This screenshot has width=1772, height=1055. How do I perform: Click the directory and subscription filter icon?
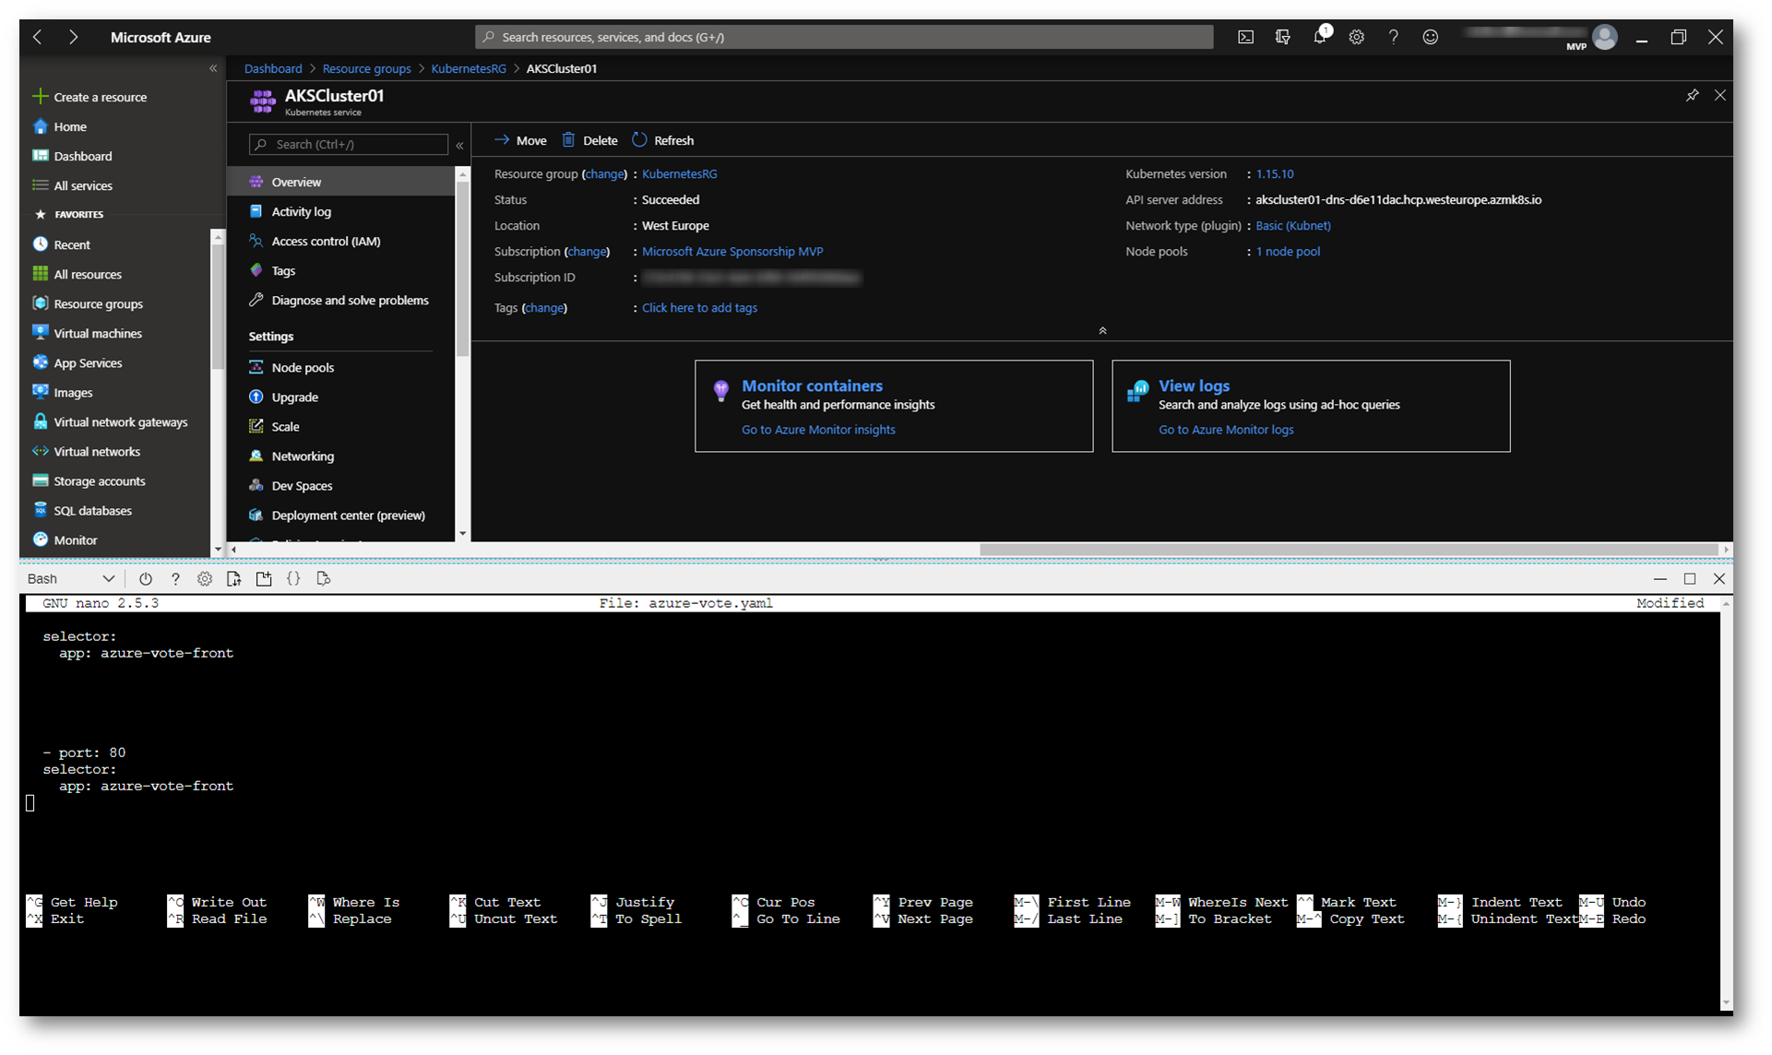pos(1282,37)
